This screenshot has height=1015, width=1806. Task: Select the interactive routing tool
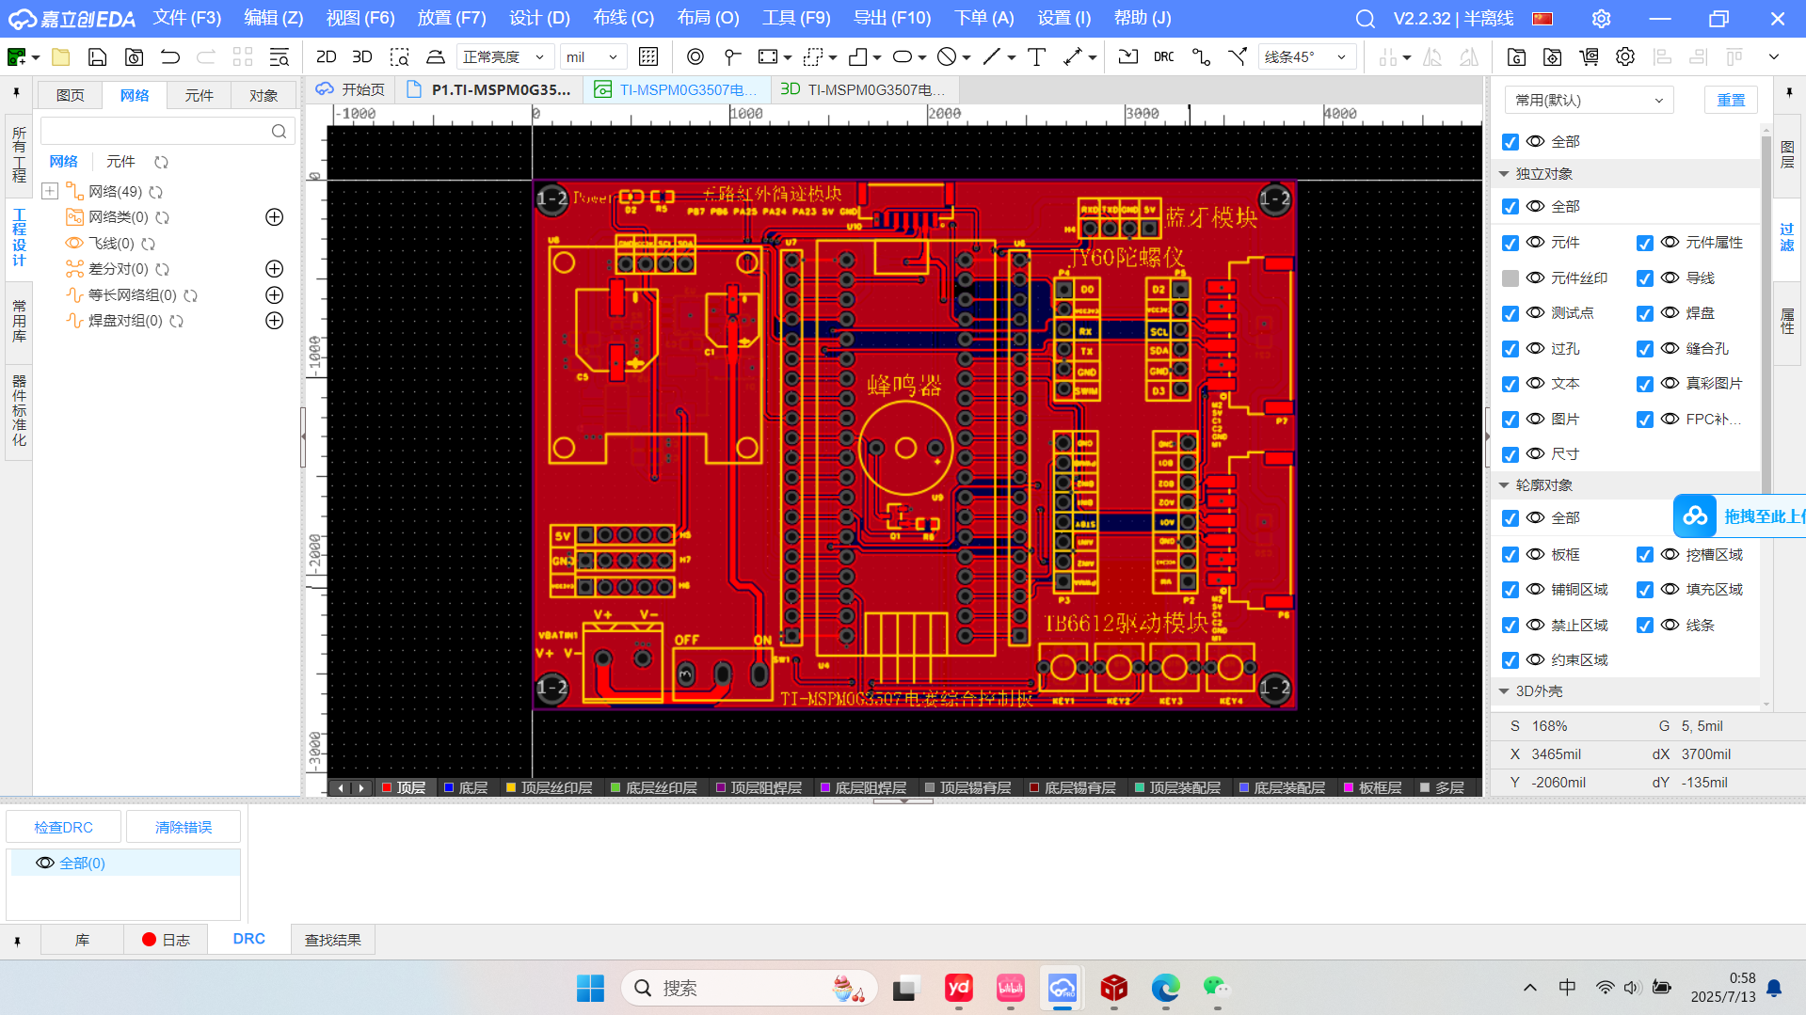(x=1201, y=56)
